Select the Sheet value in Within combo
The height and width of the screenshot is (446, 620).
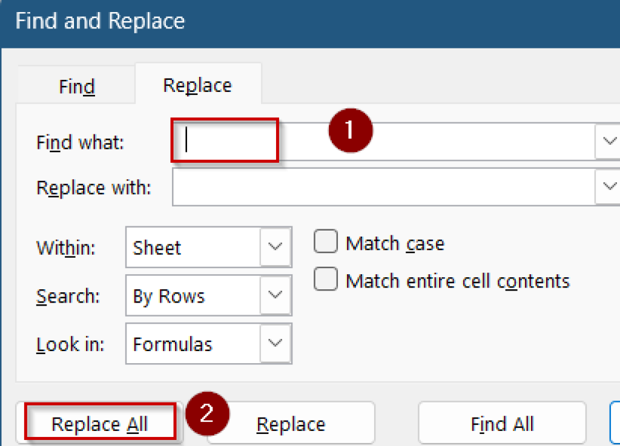coord(182,247)
